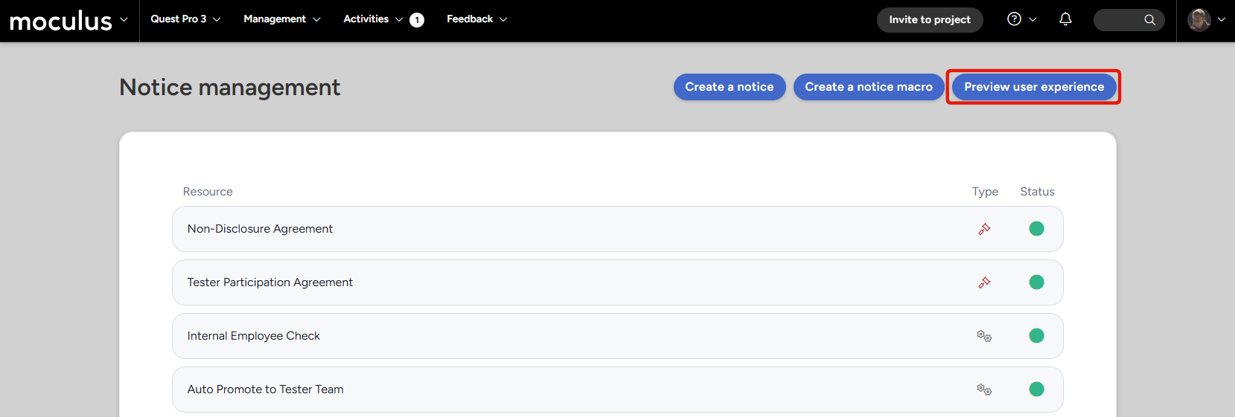
Task: Expand the dropdown chevron beside Moculus logo
Action: 124,19
